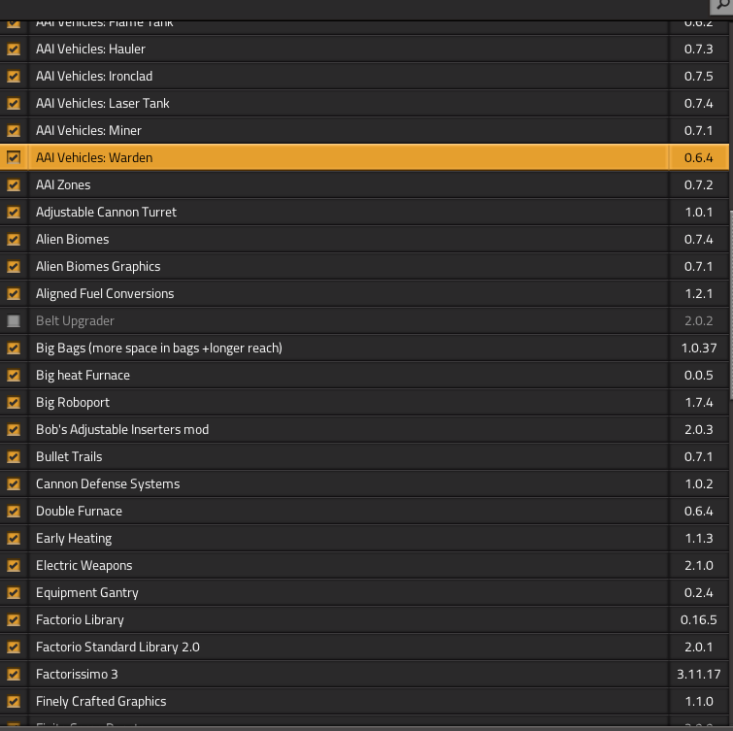
Task: Click version 0.16.5 of Factorio Library
Action: [698, 619]
